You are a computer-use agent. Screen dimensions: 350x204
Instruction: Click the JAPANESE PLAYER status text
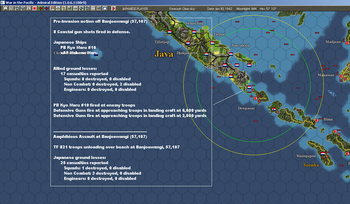tap(135, 9)
